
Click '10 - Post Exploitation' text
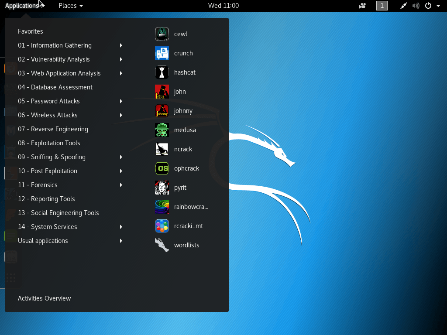[47, 171]
